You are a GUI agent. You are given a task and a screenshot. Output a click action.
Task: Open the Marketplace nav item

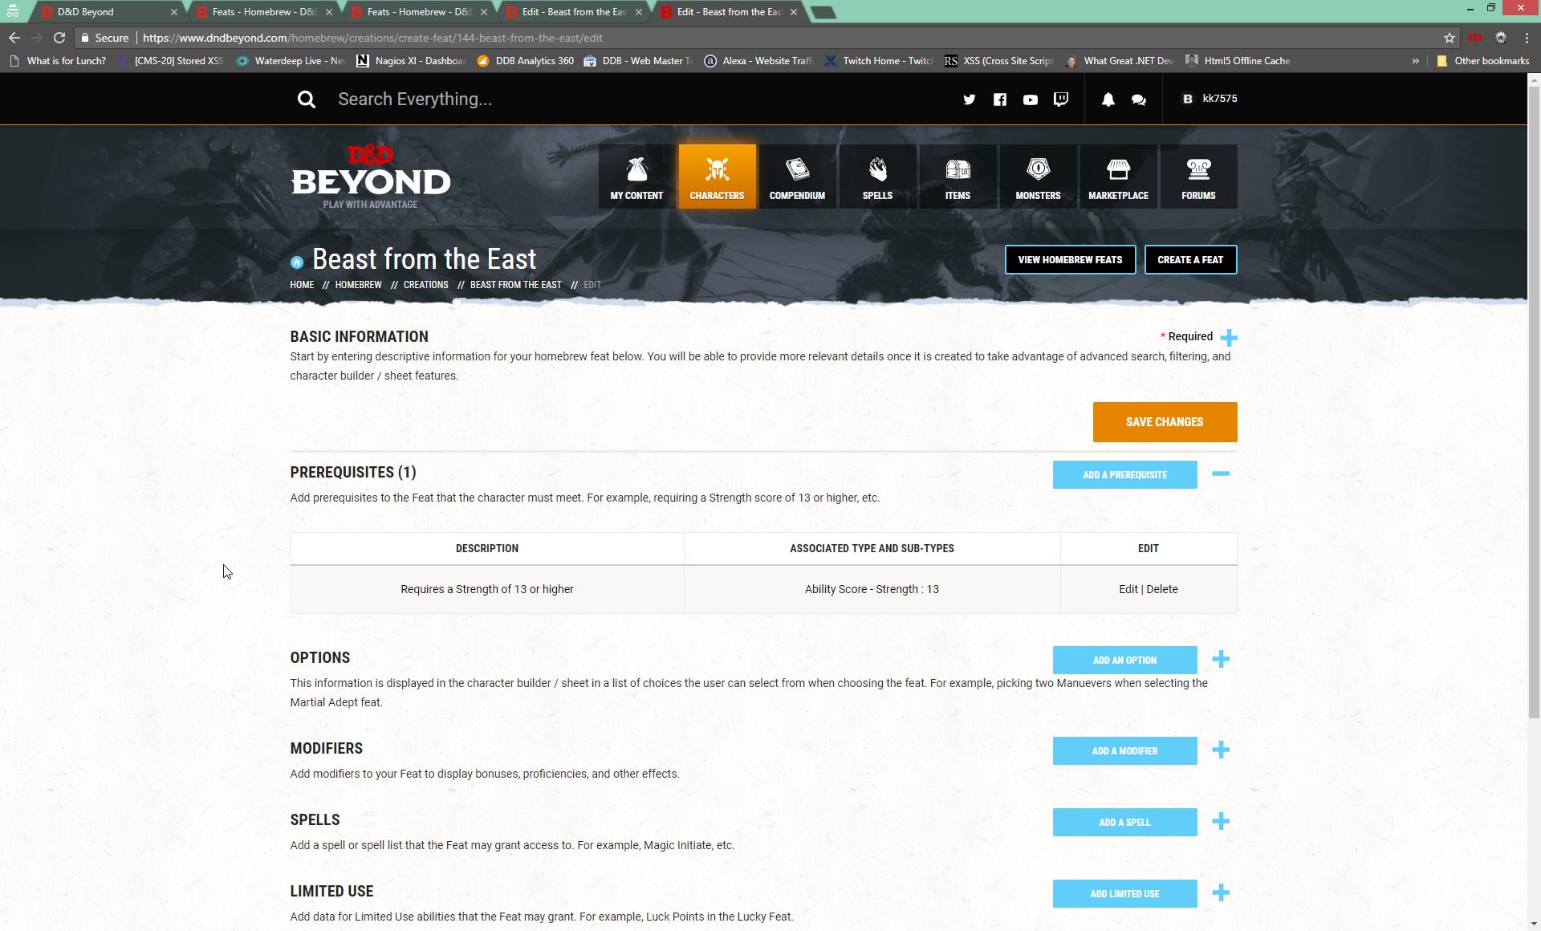point(1118,177)
